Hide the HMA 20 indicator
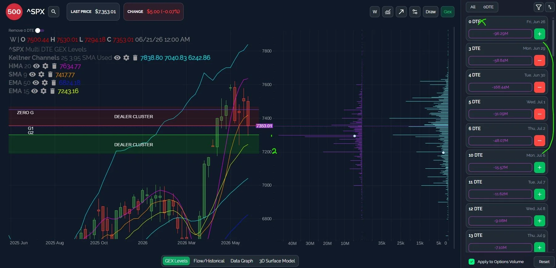 click(36, 66)
